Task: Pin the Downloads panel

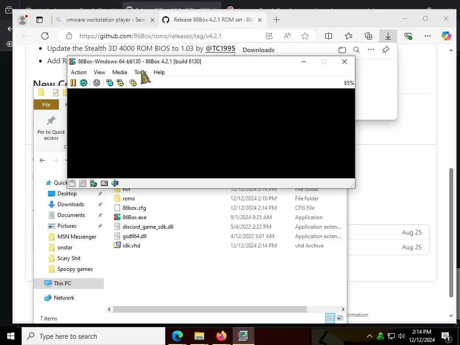Action: (385, 50)
